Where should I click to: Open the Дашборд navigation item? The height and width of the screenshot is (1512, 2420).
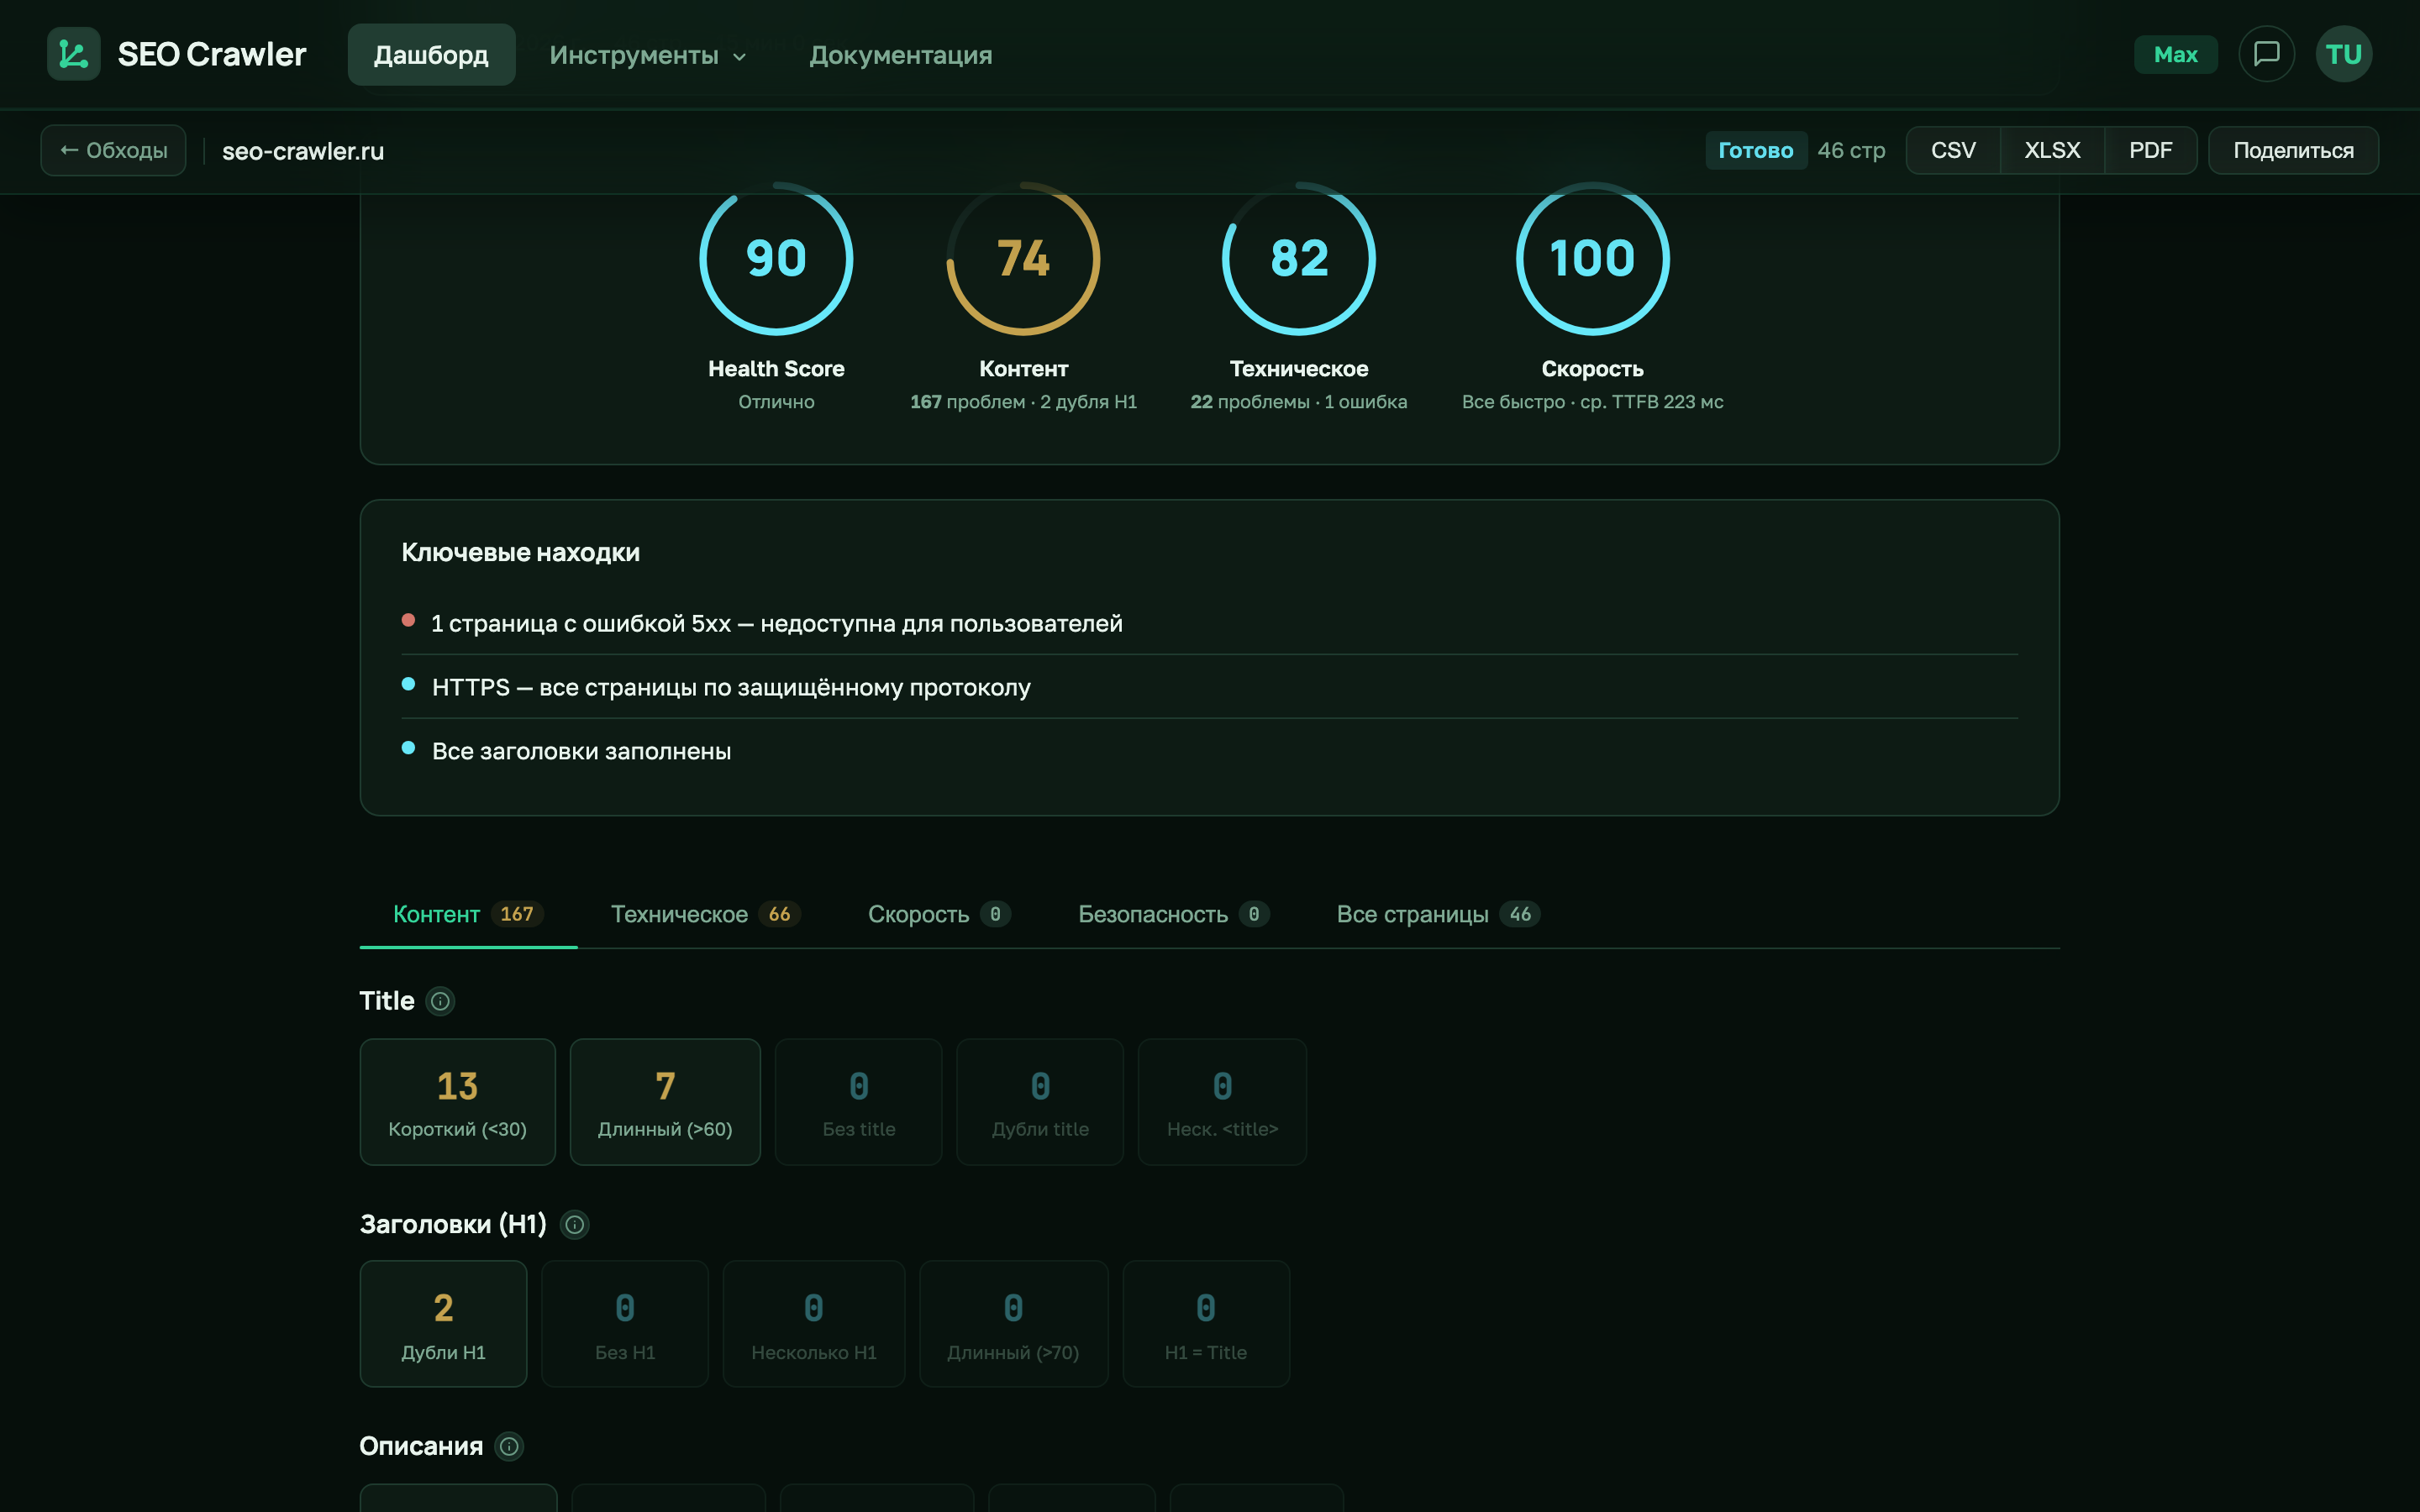click(x=431, y=55)
